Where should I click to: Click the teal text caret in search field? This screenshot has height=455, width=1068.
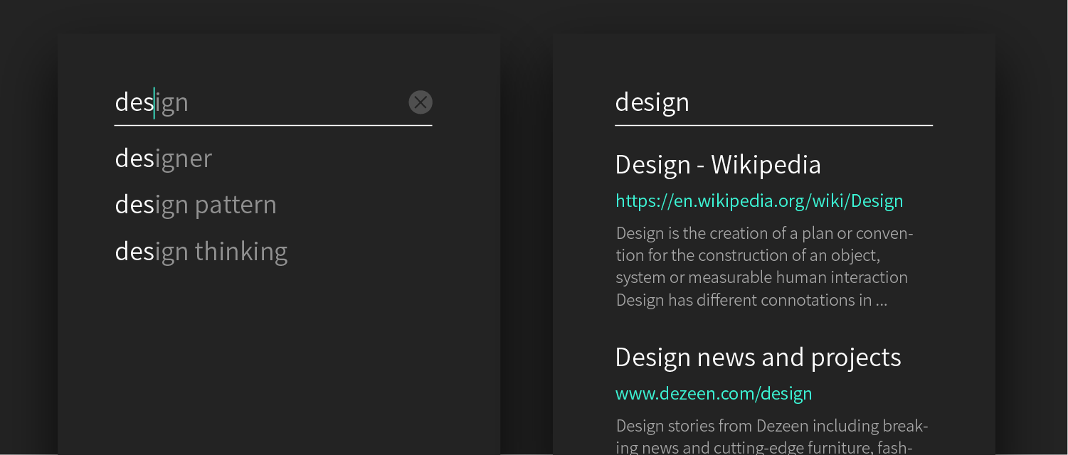click(154, 102)
